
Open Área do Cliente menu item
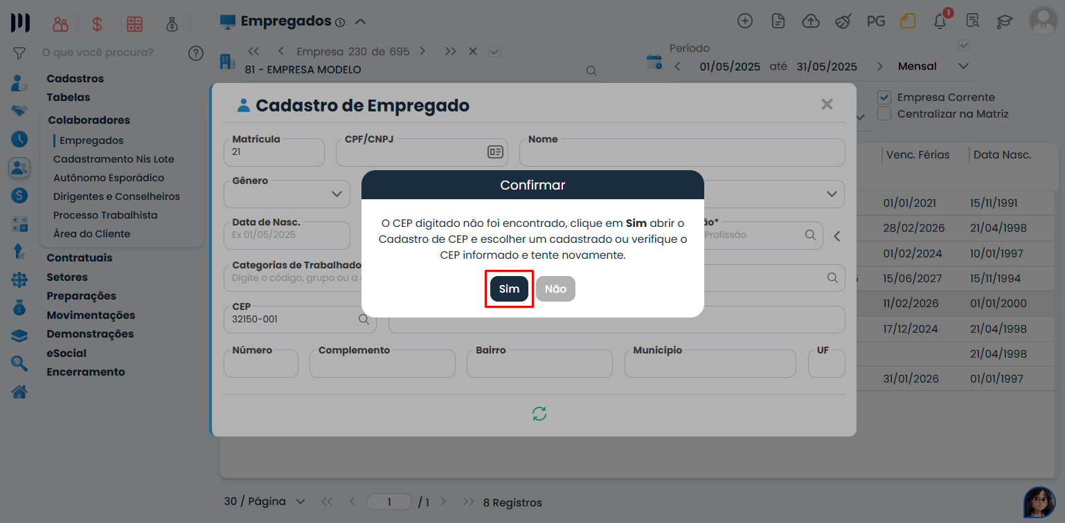pyautogui.click(x=91, y=234)
